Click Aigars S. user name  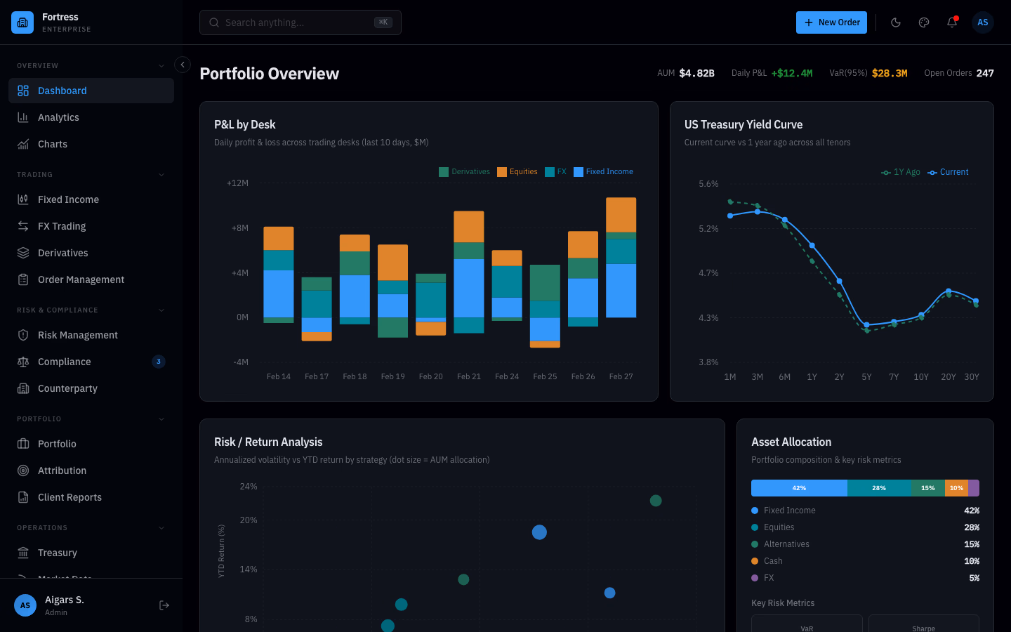(x=65, y=600)
